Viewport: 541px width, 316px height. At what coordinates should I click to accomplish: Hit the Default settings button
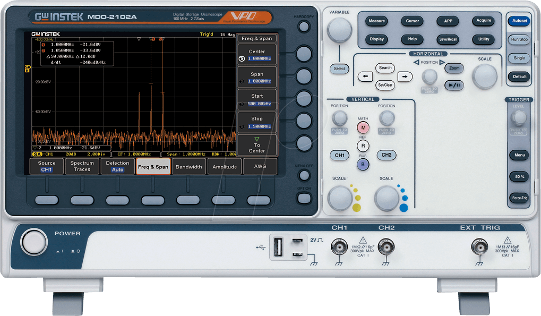[x=519, y=76]
